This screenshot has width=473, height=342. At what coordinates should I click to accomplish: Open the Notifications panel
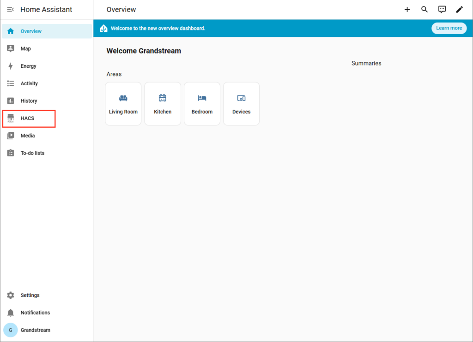[47, 313]
